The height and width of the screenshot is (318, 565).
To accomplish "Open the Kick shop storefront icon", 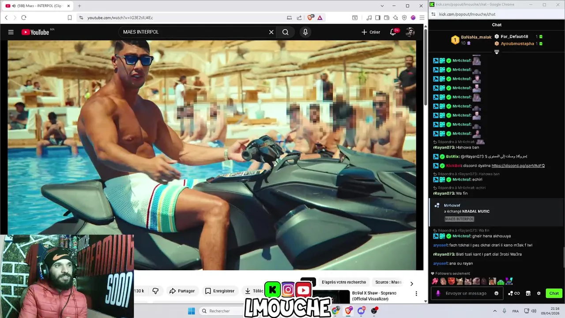I will pyautogui.click(x=528, y=293).
